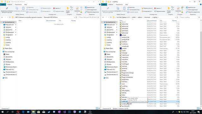Screen dimensions: 202x114
Task: Open Delete dropdown arrow in right scripting window
Action: pos(161,8)
